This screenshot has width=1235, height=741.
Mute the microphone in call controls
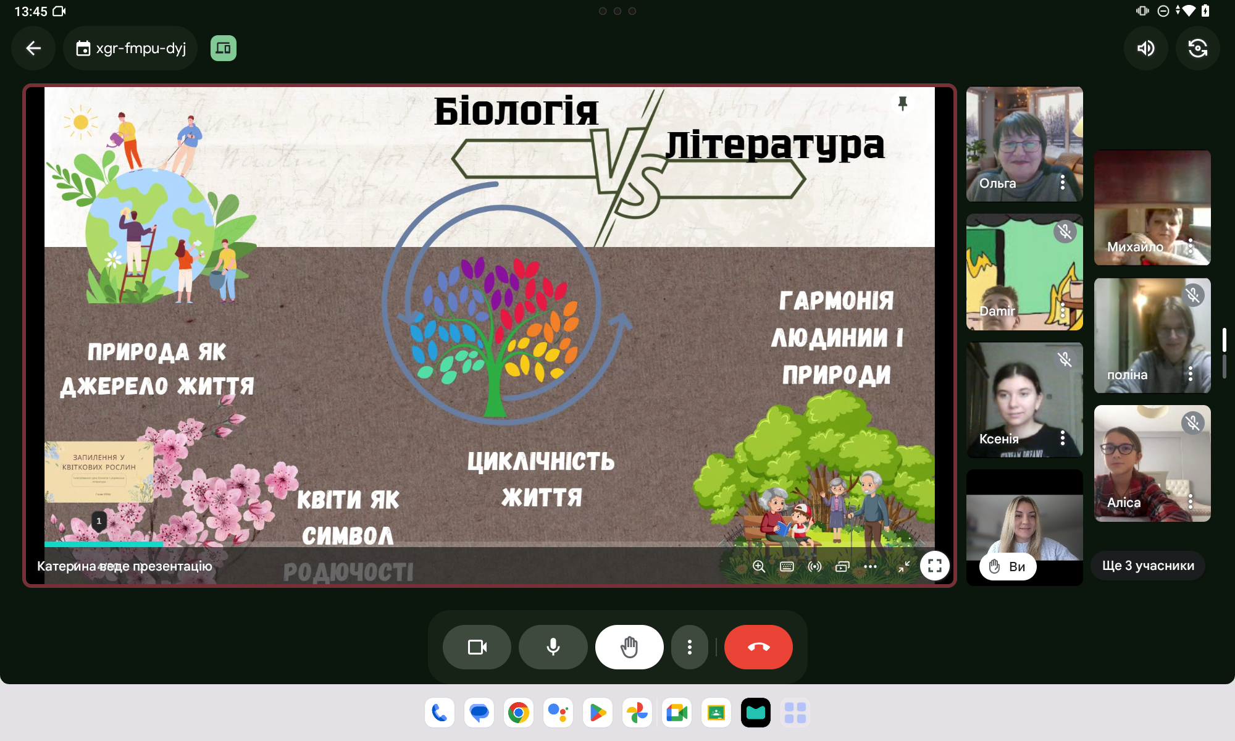click(553, 647)
